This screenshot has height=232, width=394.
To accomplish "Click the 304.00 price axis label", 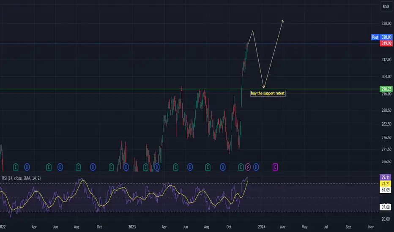I will (386, 76).
